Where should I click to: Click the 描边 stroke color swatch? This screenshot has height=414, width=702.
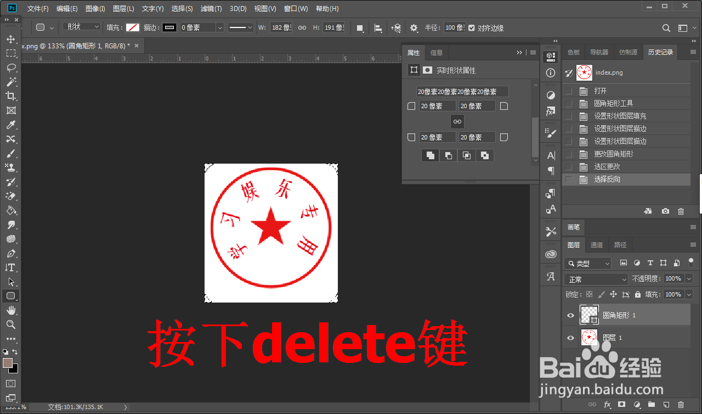(x=169, y=27)
